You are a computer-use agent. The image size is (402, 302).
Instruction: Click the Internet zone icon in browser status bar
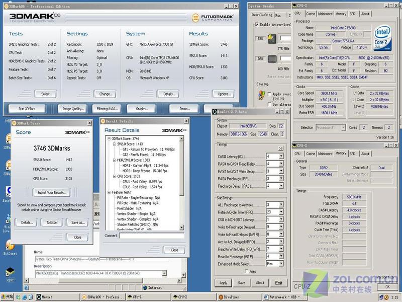145,287
